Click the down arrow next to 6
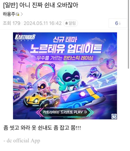Screen dimensions: 130x151 (120, 23)
